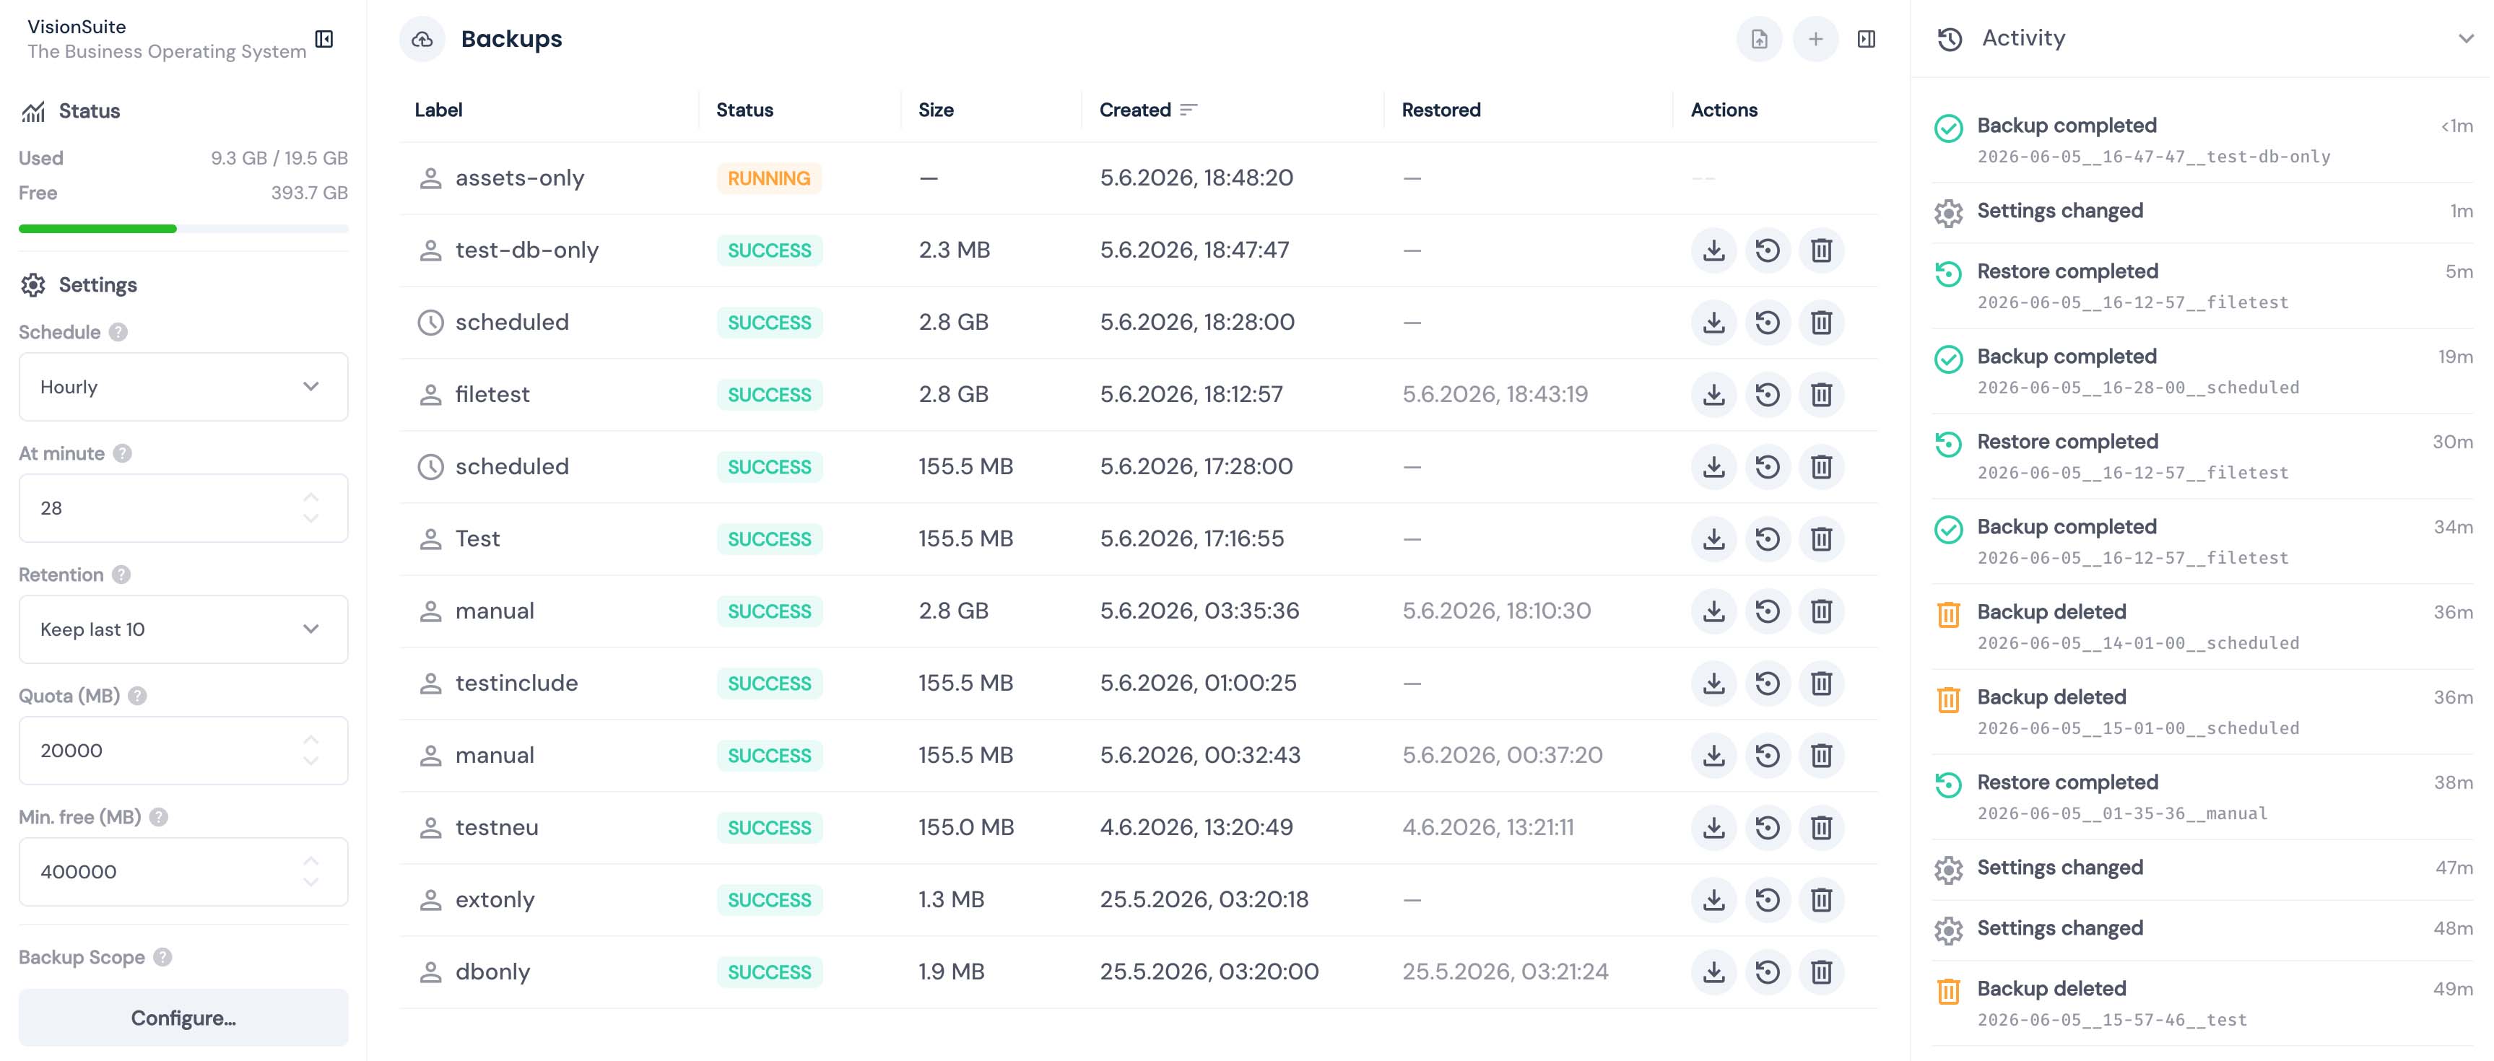The height and width of the screenshot is (1061, 2494).
Task: Focus the At minute field showing 28
Action: (183, 508)
